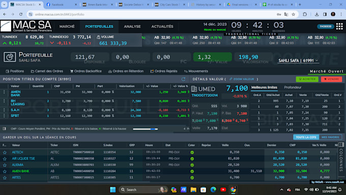Favorite AETECH with its star
This screenshot has width=346, height=195.
point(5,152)
